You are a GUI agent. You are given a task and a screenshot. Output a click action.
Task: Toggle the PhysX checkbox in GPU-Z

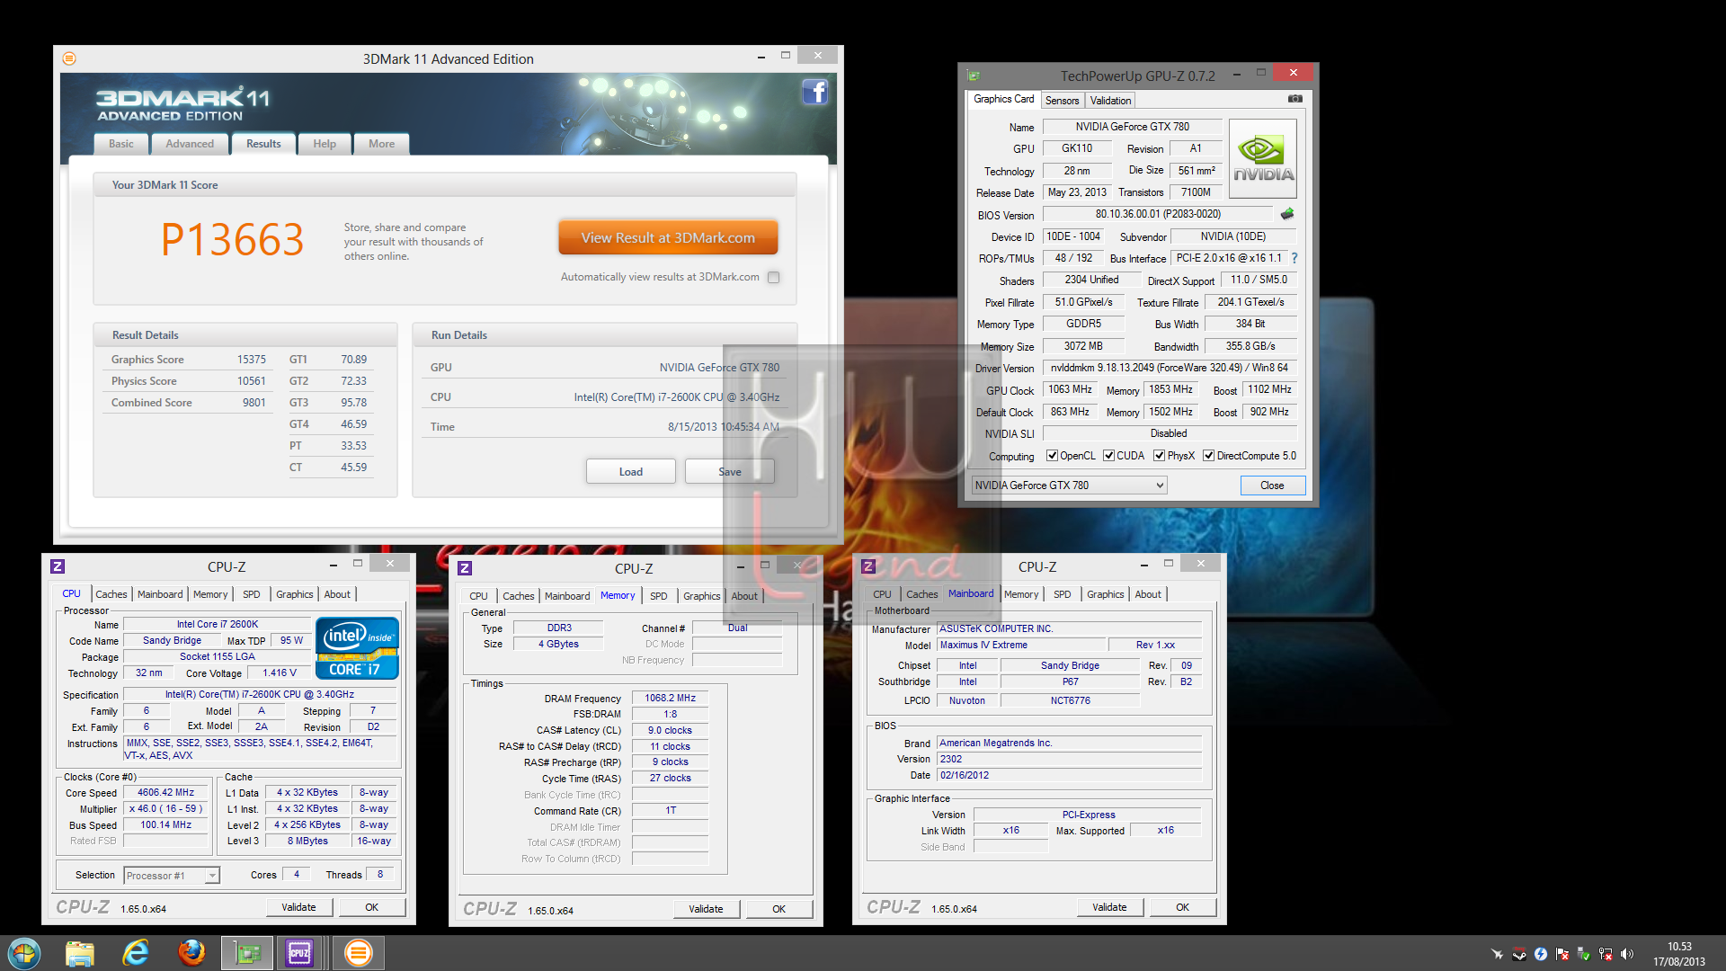pos(1160,456)
